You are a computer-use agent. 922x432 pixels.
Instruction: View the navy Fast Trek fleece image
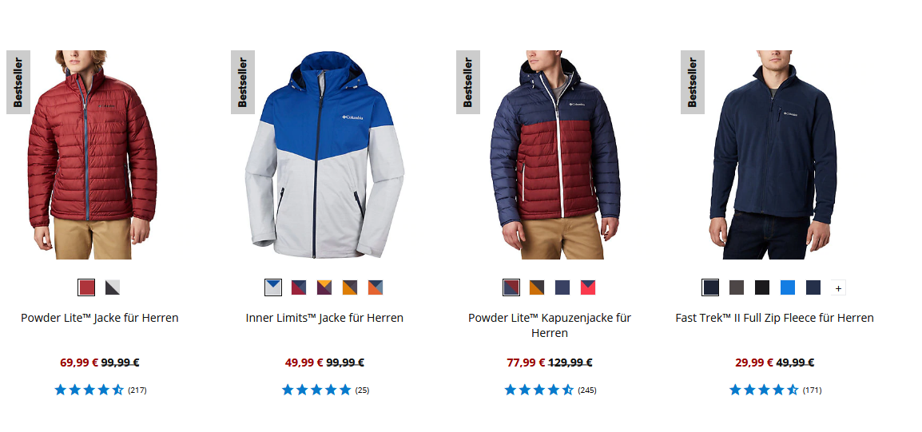(x=774, y=155)
